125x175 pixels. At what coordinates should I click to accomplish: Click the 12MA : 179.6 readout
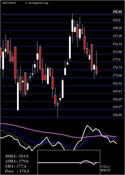coord(17,161)
